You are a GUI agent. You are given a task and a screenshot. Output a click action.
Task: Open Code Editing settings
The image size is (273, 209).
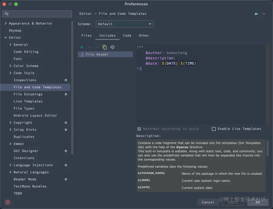26,52
